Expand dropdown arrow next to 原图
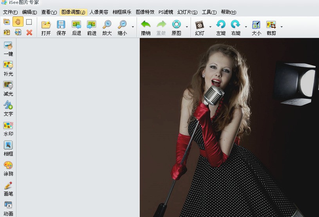Image resolution: width=319 pixels, height=217 pixels. [x=187, y=27]
